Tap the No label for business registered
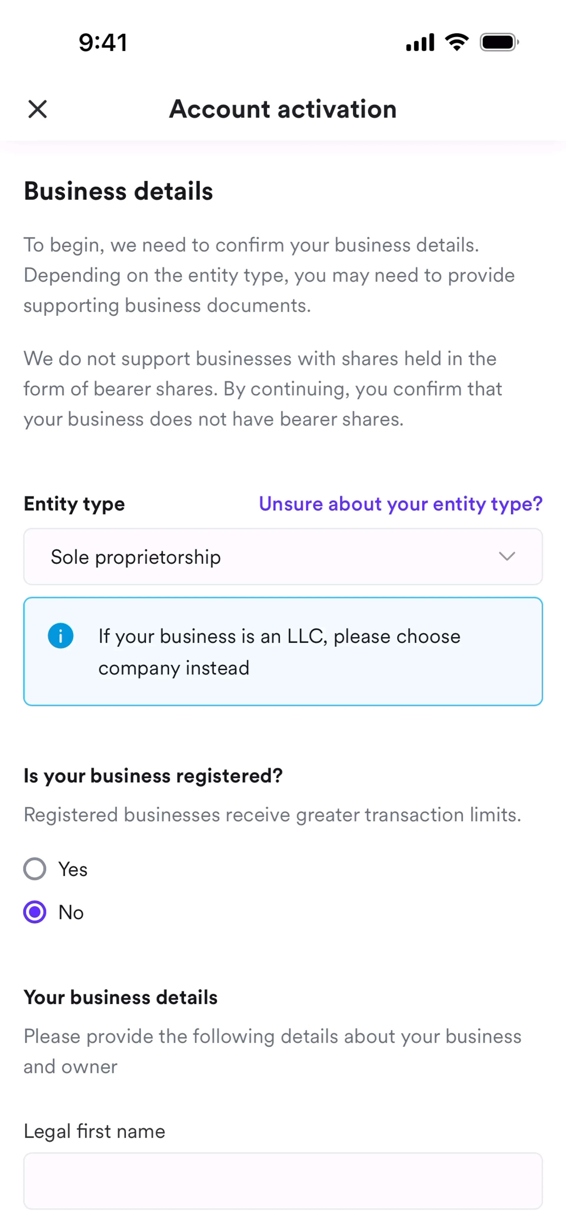 (71, 912)
